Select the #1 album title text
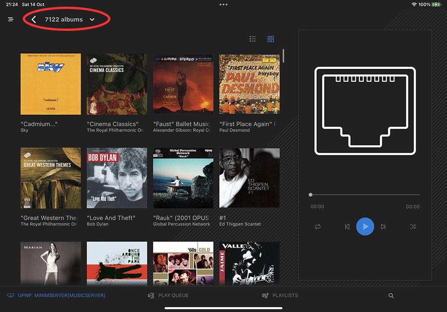Screen dimensions: 447x312 coord(223,218)
